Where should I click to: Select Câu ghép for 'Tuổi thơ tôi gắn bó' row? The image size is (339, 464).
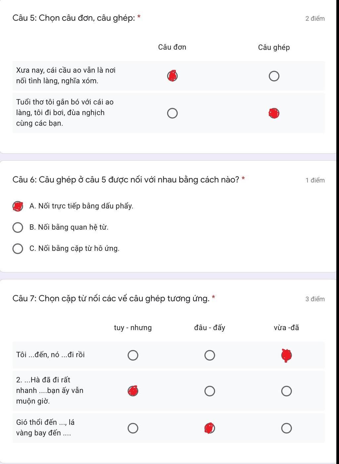(x=274, y=113)
